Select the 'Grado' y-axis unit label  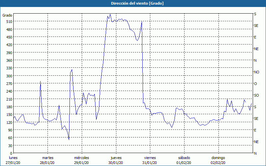click(x=7, y=15)
